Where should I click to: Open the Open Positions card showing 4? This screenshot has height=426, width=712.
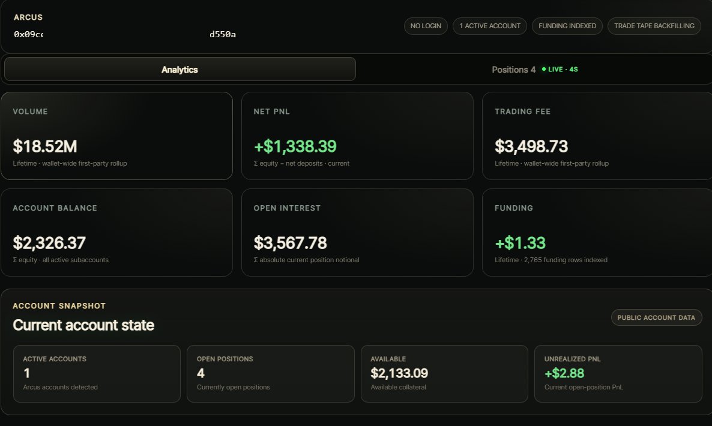point(271,374)
